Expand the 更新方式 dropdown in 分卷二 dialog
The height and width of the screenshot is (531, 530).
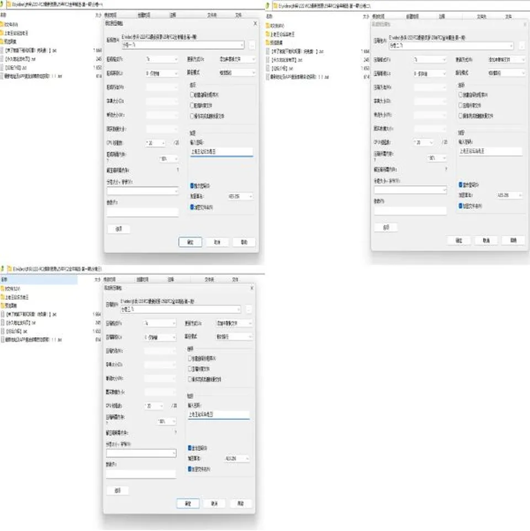click(x=507, y=60)
